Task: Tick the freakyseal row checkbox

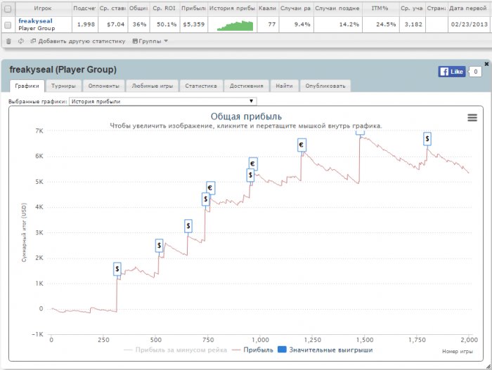Action: (8, 25)
